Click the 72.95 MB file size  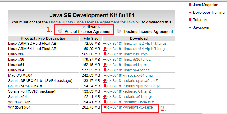click(x=92, y=44)
